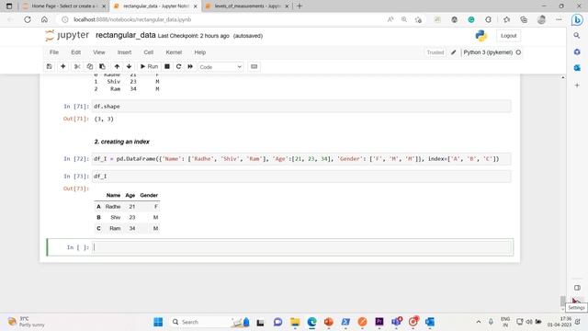Click the kernel idle circle indicator
The width and height of the screenshot is (588, 331).
click(x=518, y=52)
